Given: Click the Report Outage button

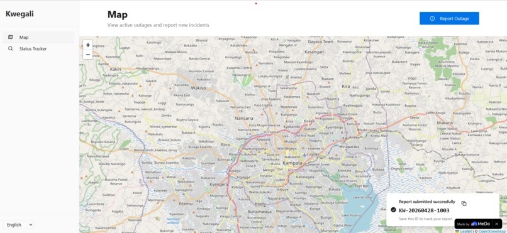Looking at the screenshot, I should 449,18.
